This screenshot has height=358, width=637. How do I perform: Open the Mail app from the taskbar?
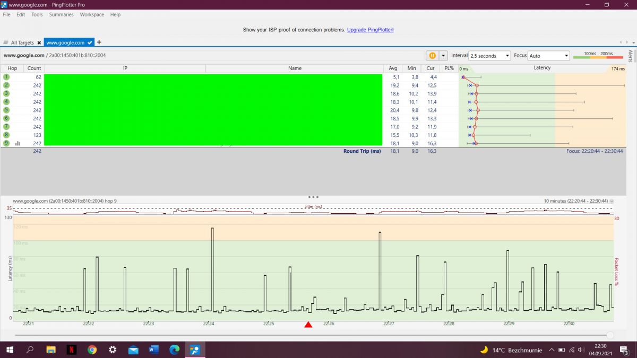pos(133,350)
